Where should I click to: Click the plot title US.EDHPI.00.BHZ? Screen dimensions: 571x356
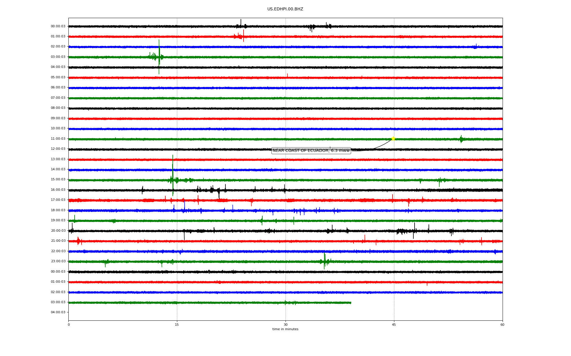(x=285, y=9)
